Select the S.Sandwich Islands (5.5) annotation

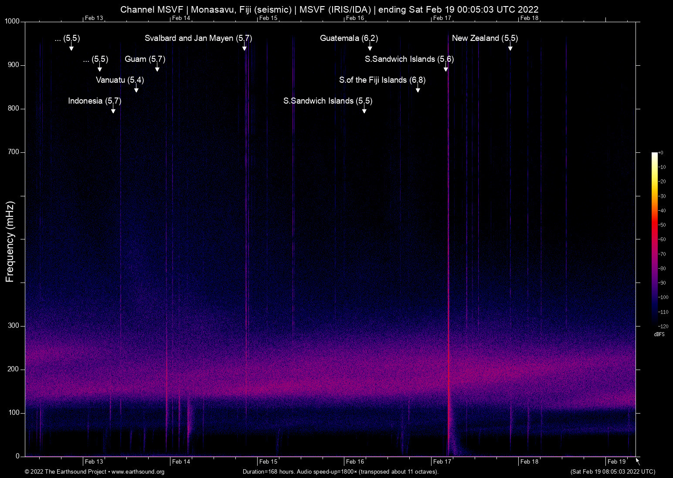[x=328, y=101]
